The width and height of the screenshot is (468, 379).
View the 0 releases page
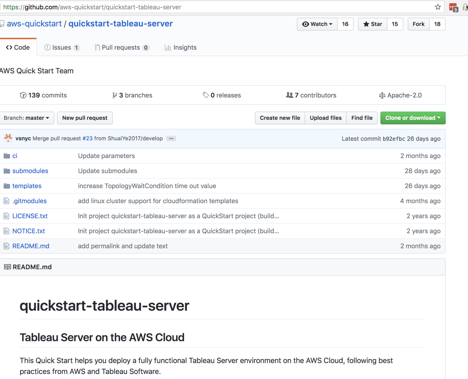coord(222,95)
